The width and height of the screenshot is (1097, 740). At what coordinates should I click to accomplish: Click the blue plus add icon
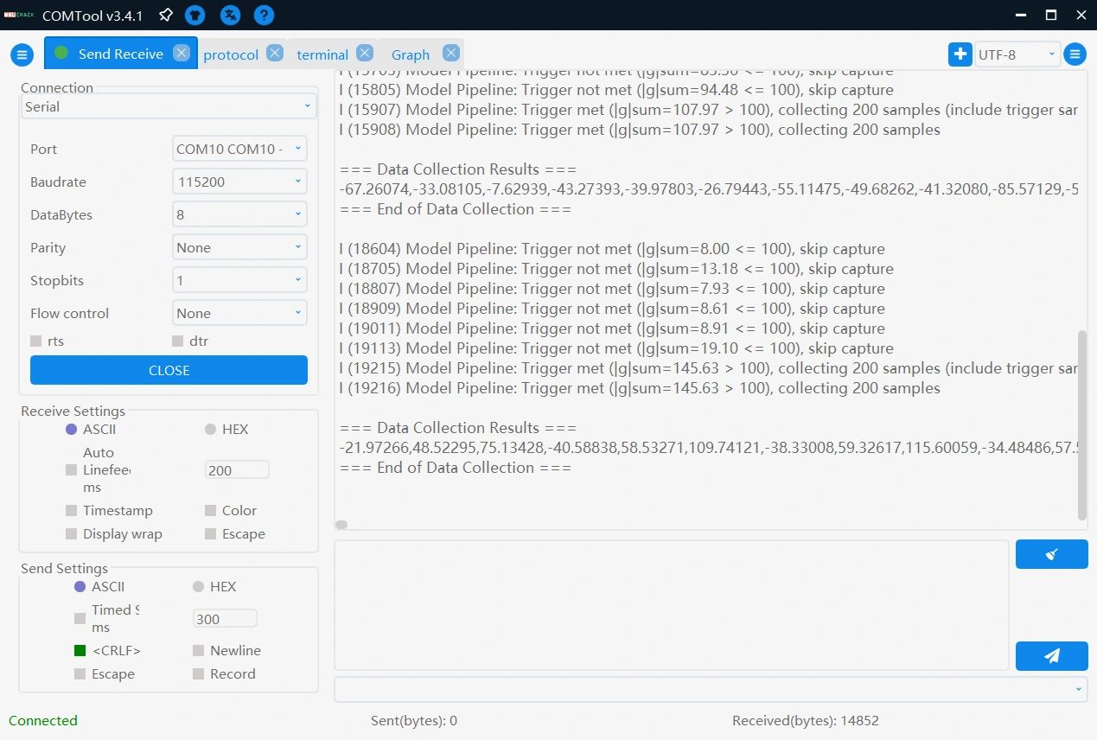point(960,54)
